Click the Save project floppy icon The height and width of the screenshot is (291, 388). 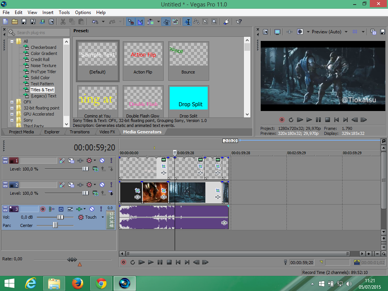[24, 22]
